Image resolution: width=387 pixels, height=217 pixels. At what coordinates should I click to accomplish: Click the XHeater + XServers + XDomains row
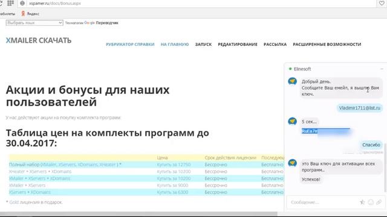[41, 171]
